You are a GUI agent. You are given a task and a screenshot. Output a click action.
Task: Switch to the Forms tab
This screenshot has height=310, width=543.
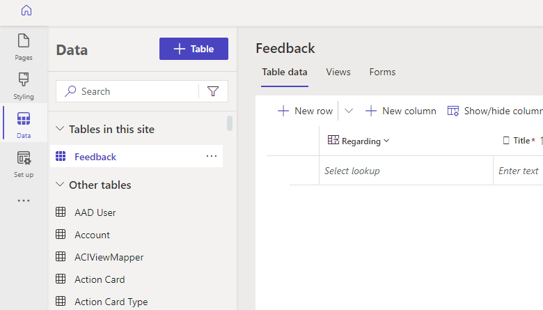(x=382, y=72)
